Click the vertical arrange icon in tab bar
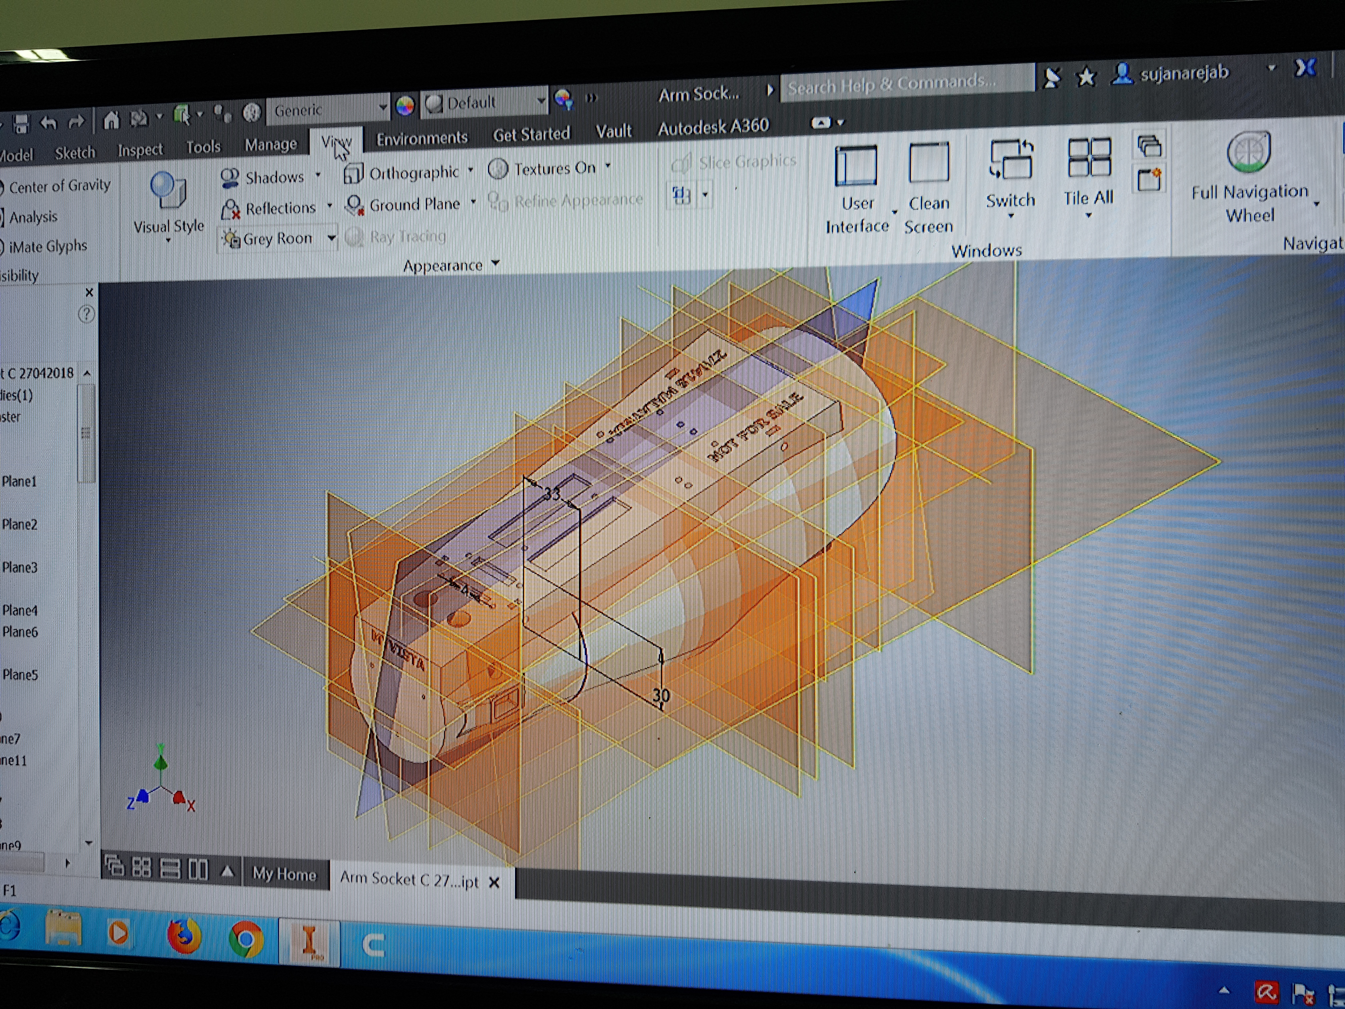Image resolution: width=1345 pixels, height=1009 pixels. tap(198, 870)
